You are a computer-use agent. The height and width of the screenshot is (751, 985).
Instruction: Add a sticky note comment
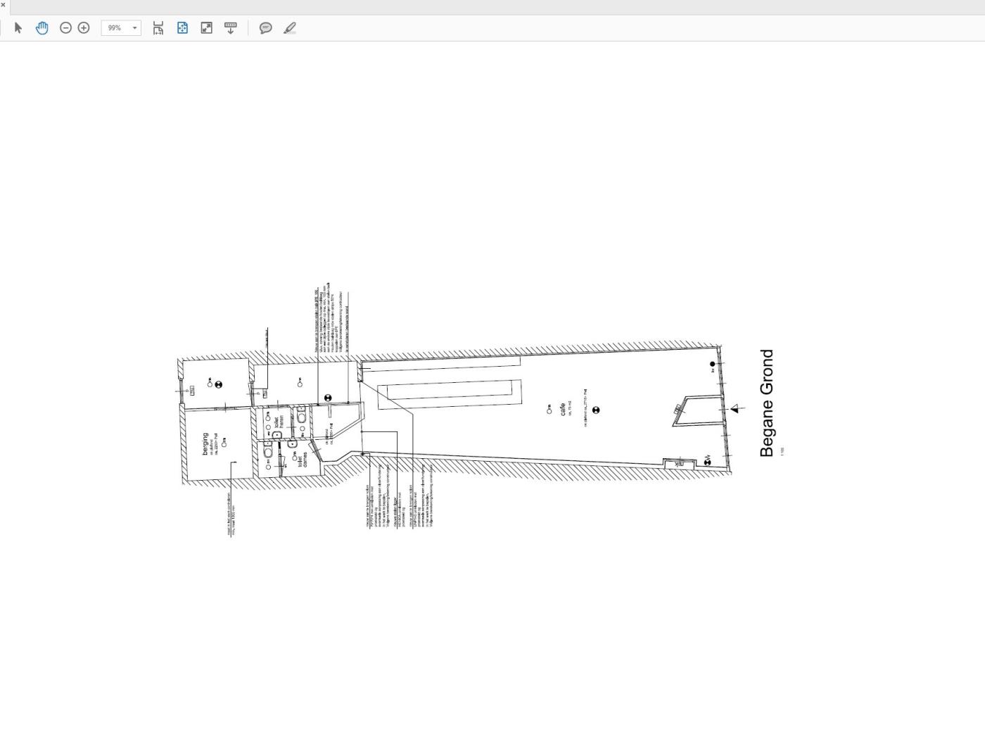tap(265, 28)
